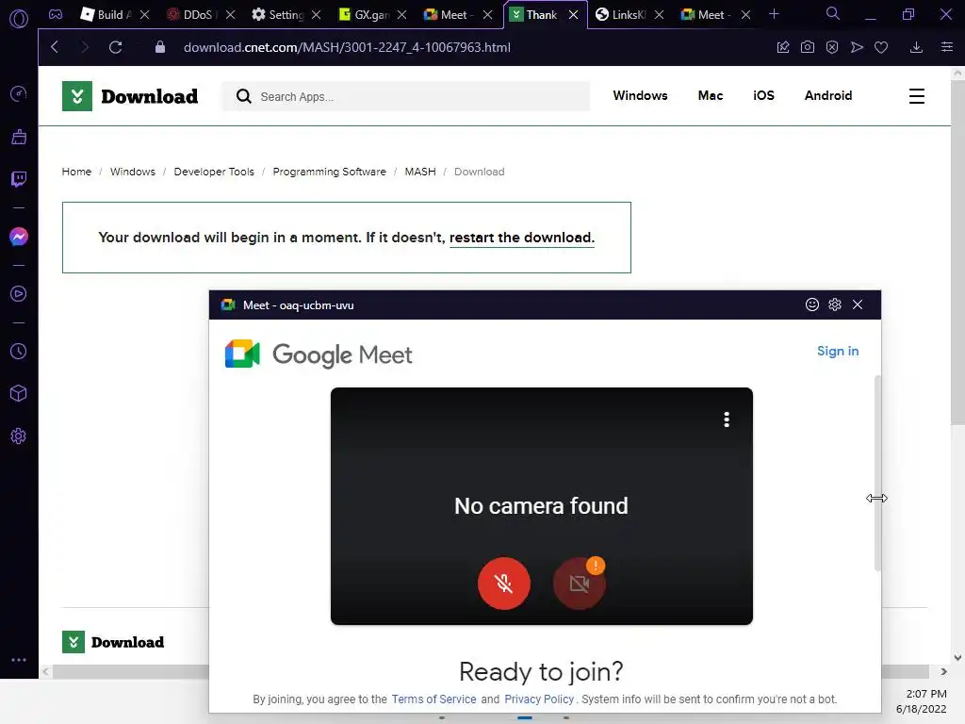Click MASH breadcrumb link
This screenshot has height=724, width=965.
pos(420,172)
